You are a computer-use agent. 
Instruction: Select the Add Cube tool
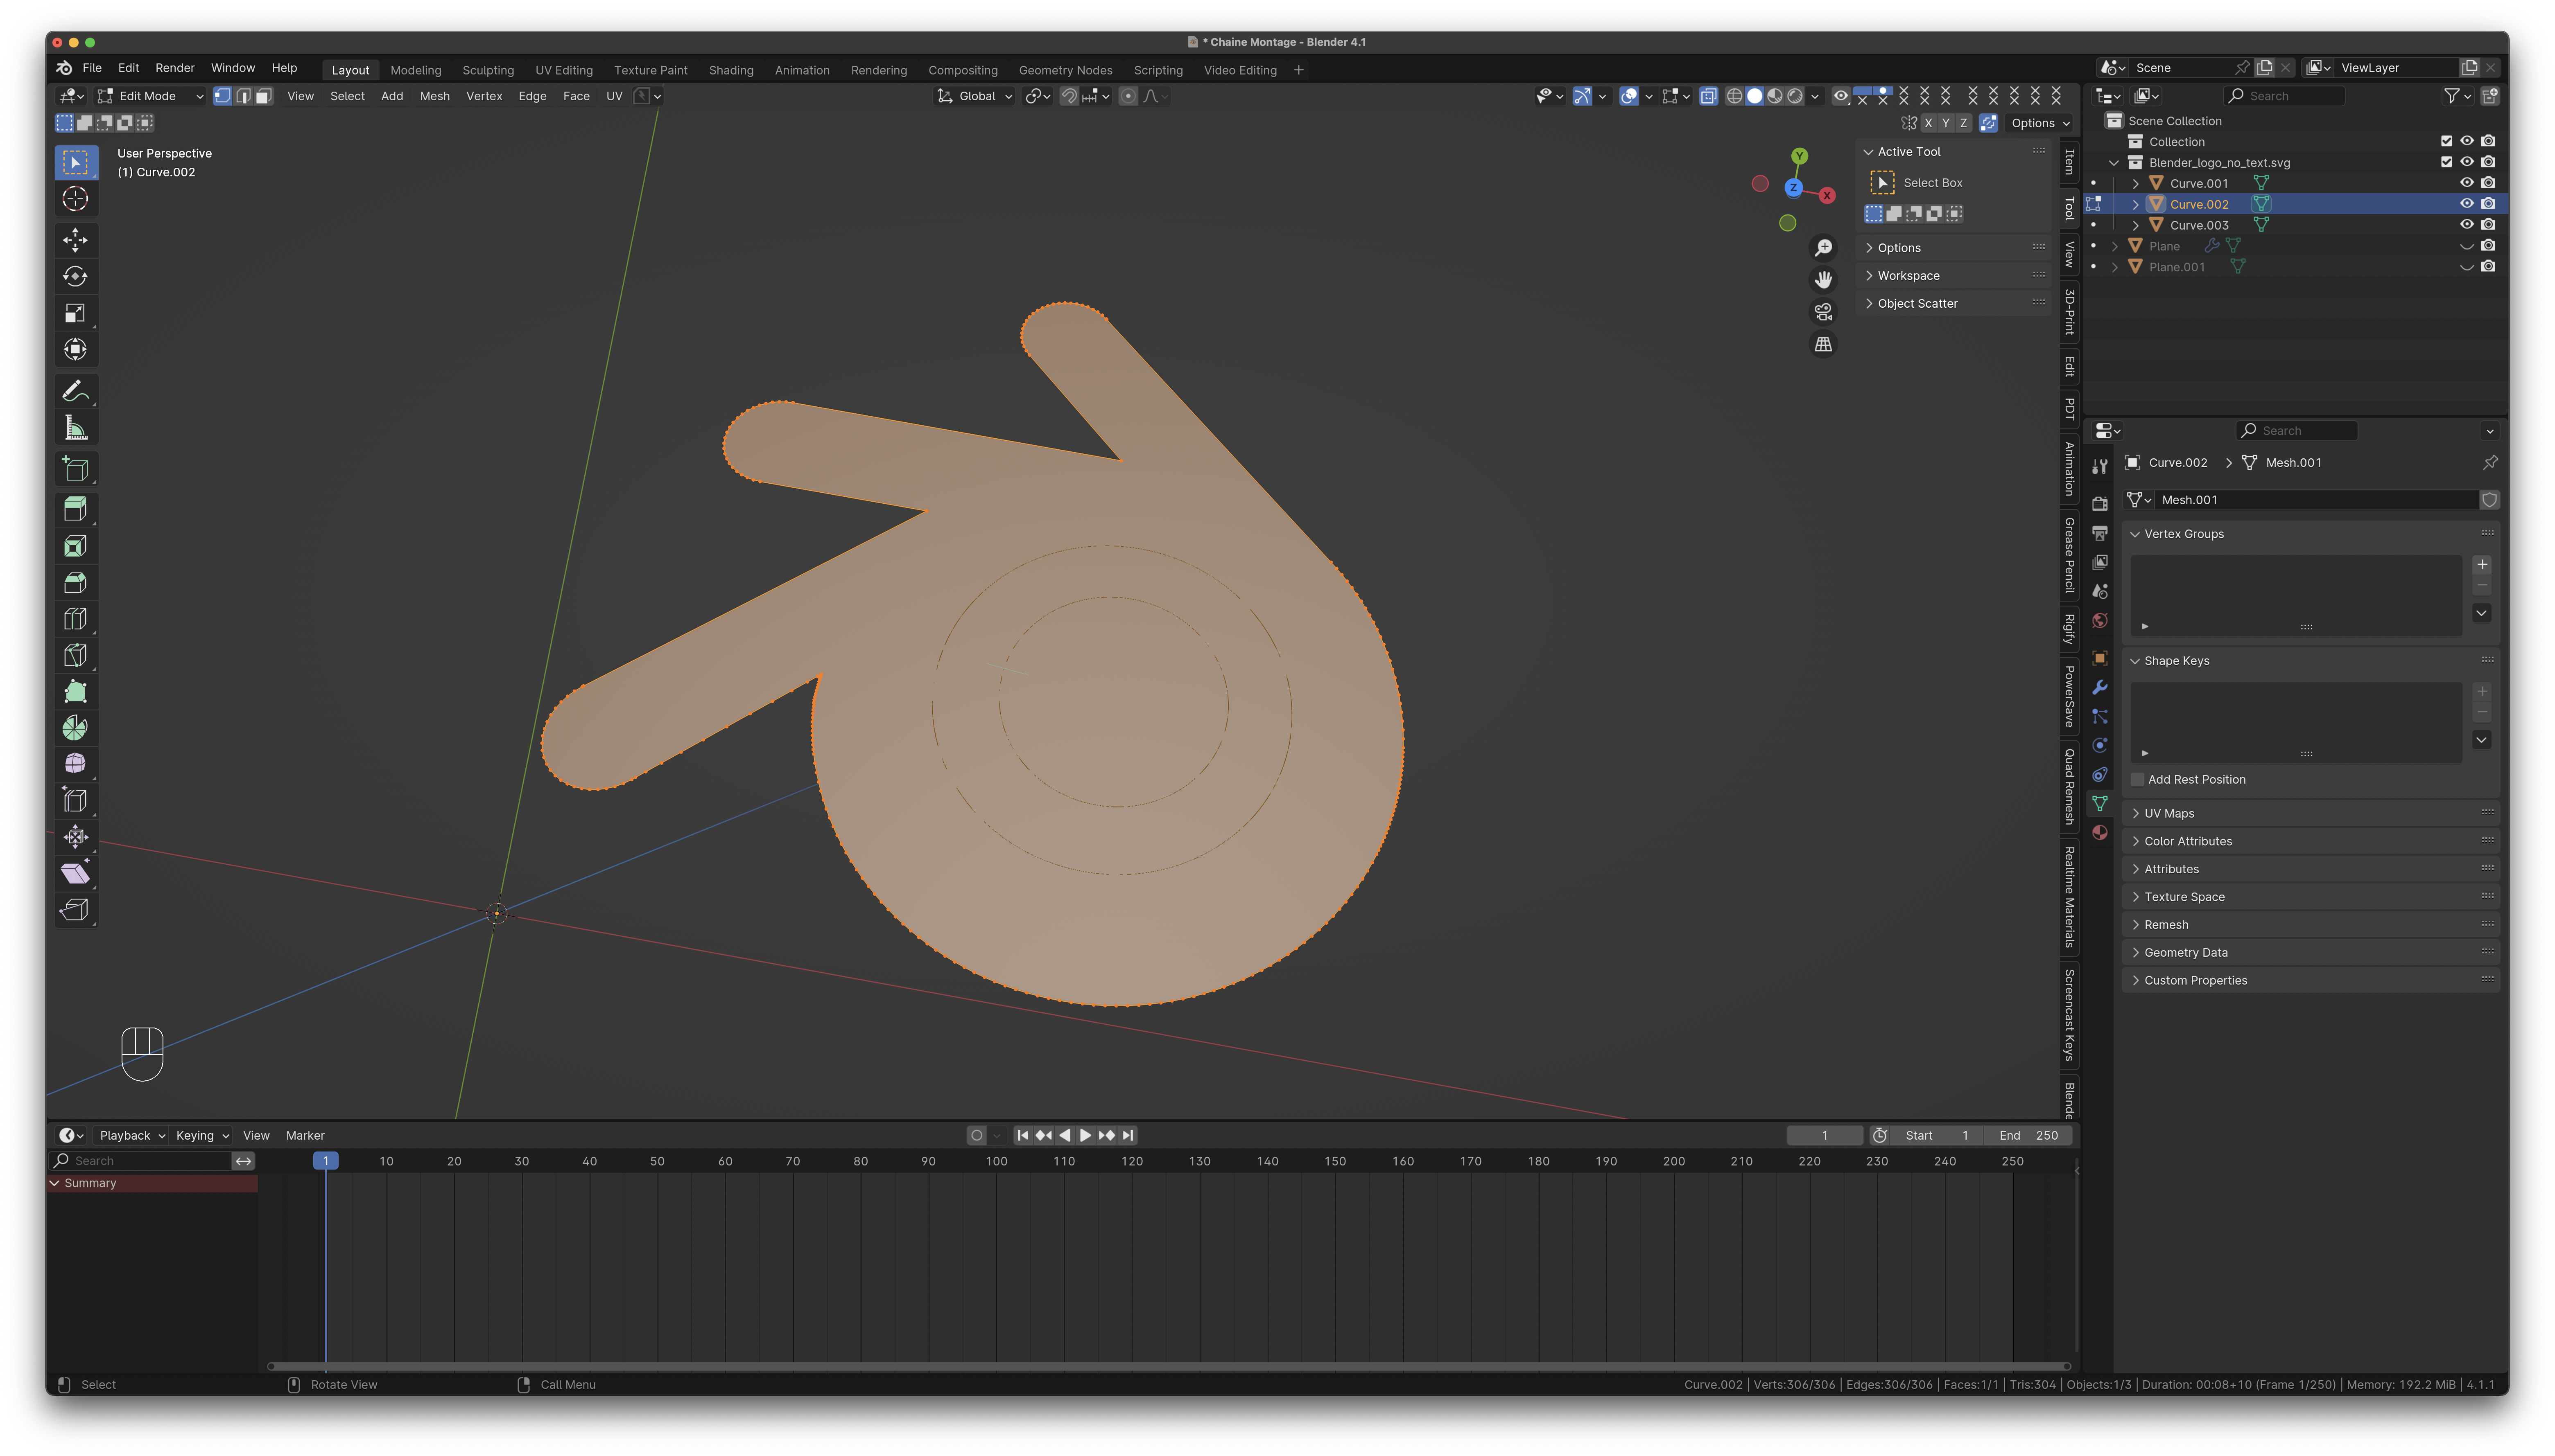75,470
